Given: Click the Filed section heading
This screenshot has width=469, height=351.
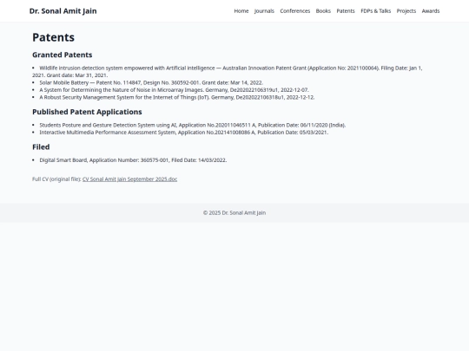Looking at the screenshot, I should click(x=41, y=146).
